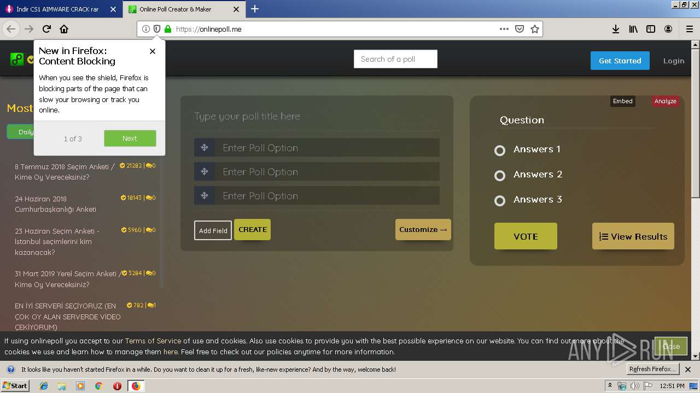Open the EN İYİ SERVERİ SEÇİYORUZ poll

(68, 317)
